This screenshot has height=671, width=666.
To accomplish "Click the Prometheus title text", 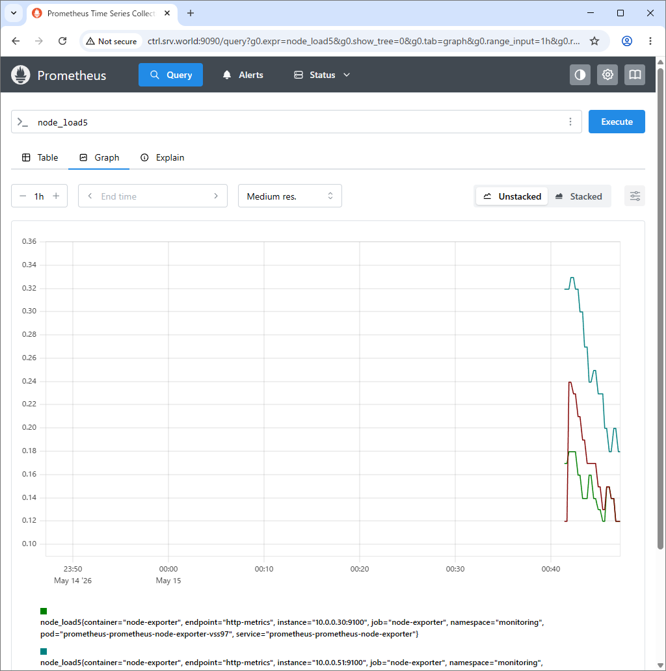I will coord(72,75).
